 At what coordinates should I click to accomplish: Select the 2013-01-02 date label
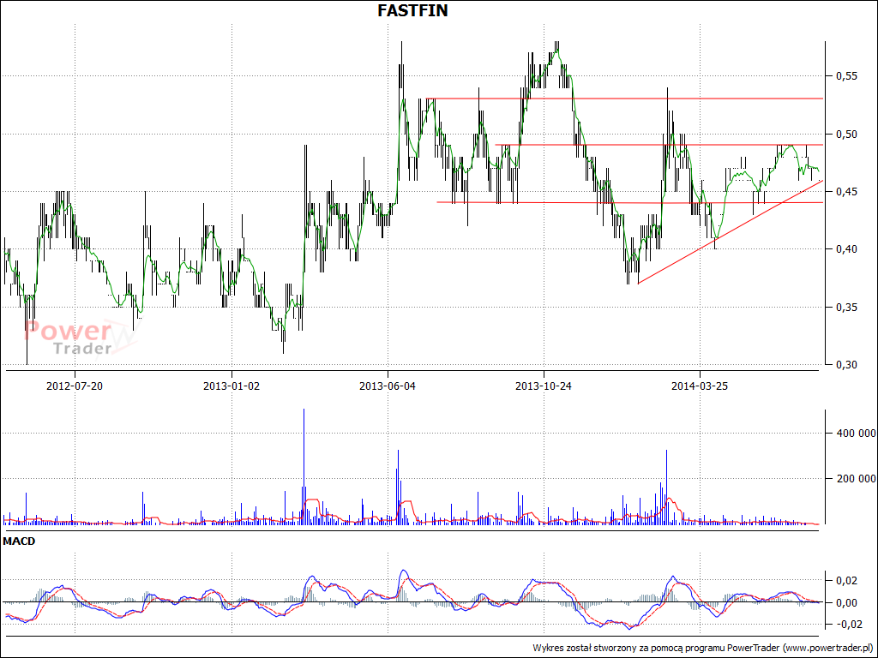pyautogui.click(x=232, y=386)
